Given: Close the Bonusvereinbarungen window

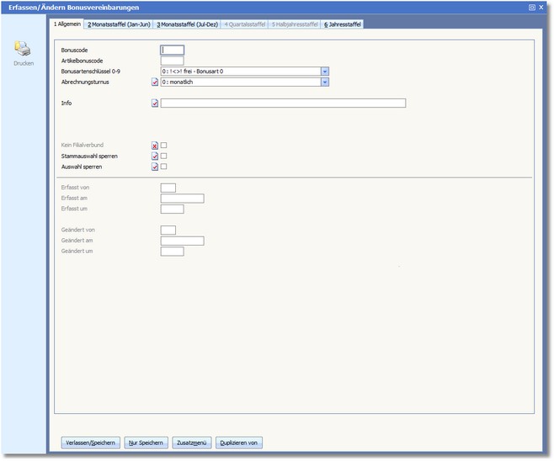Looking at the screenshot, I should pos(543,7).
